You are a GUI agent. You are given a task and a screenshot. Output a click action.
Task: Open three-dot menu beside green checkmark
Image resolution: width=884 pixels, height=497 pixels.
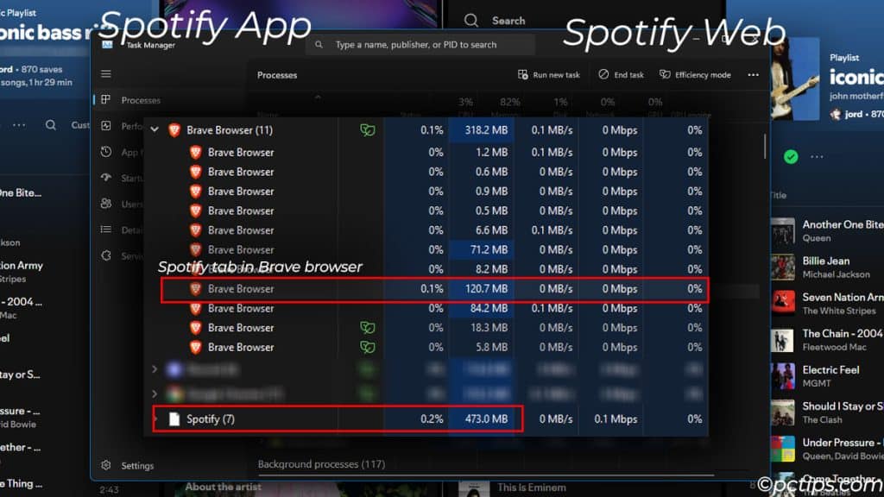point(817,157)
